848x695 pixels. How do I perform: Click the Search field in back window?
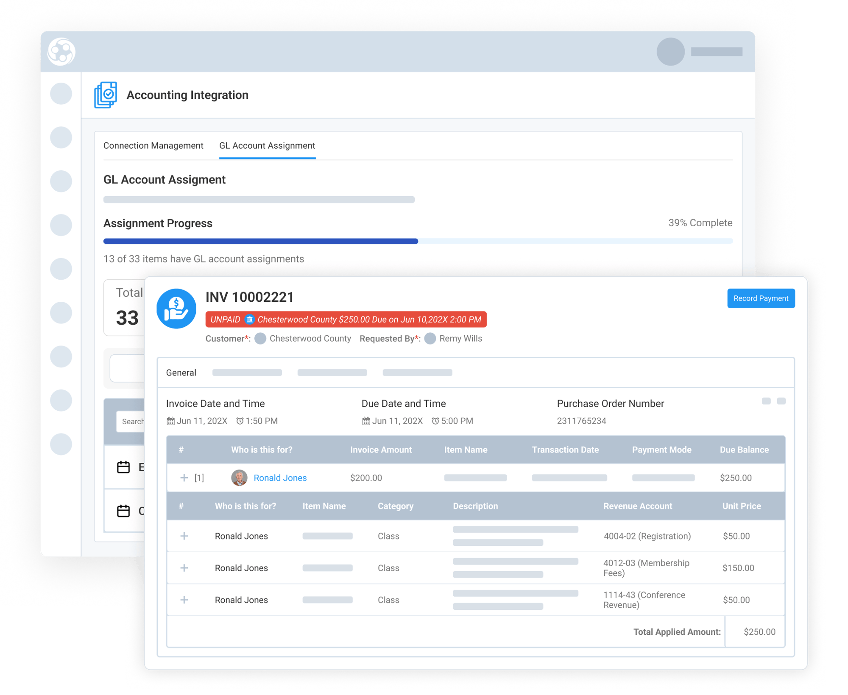(131, 421)
